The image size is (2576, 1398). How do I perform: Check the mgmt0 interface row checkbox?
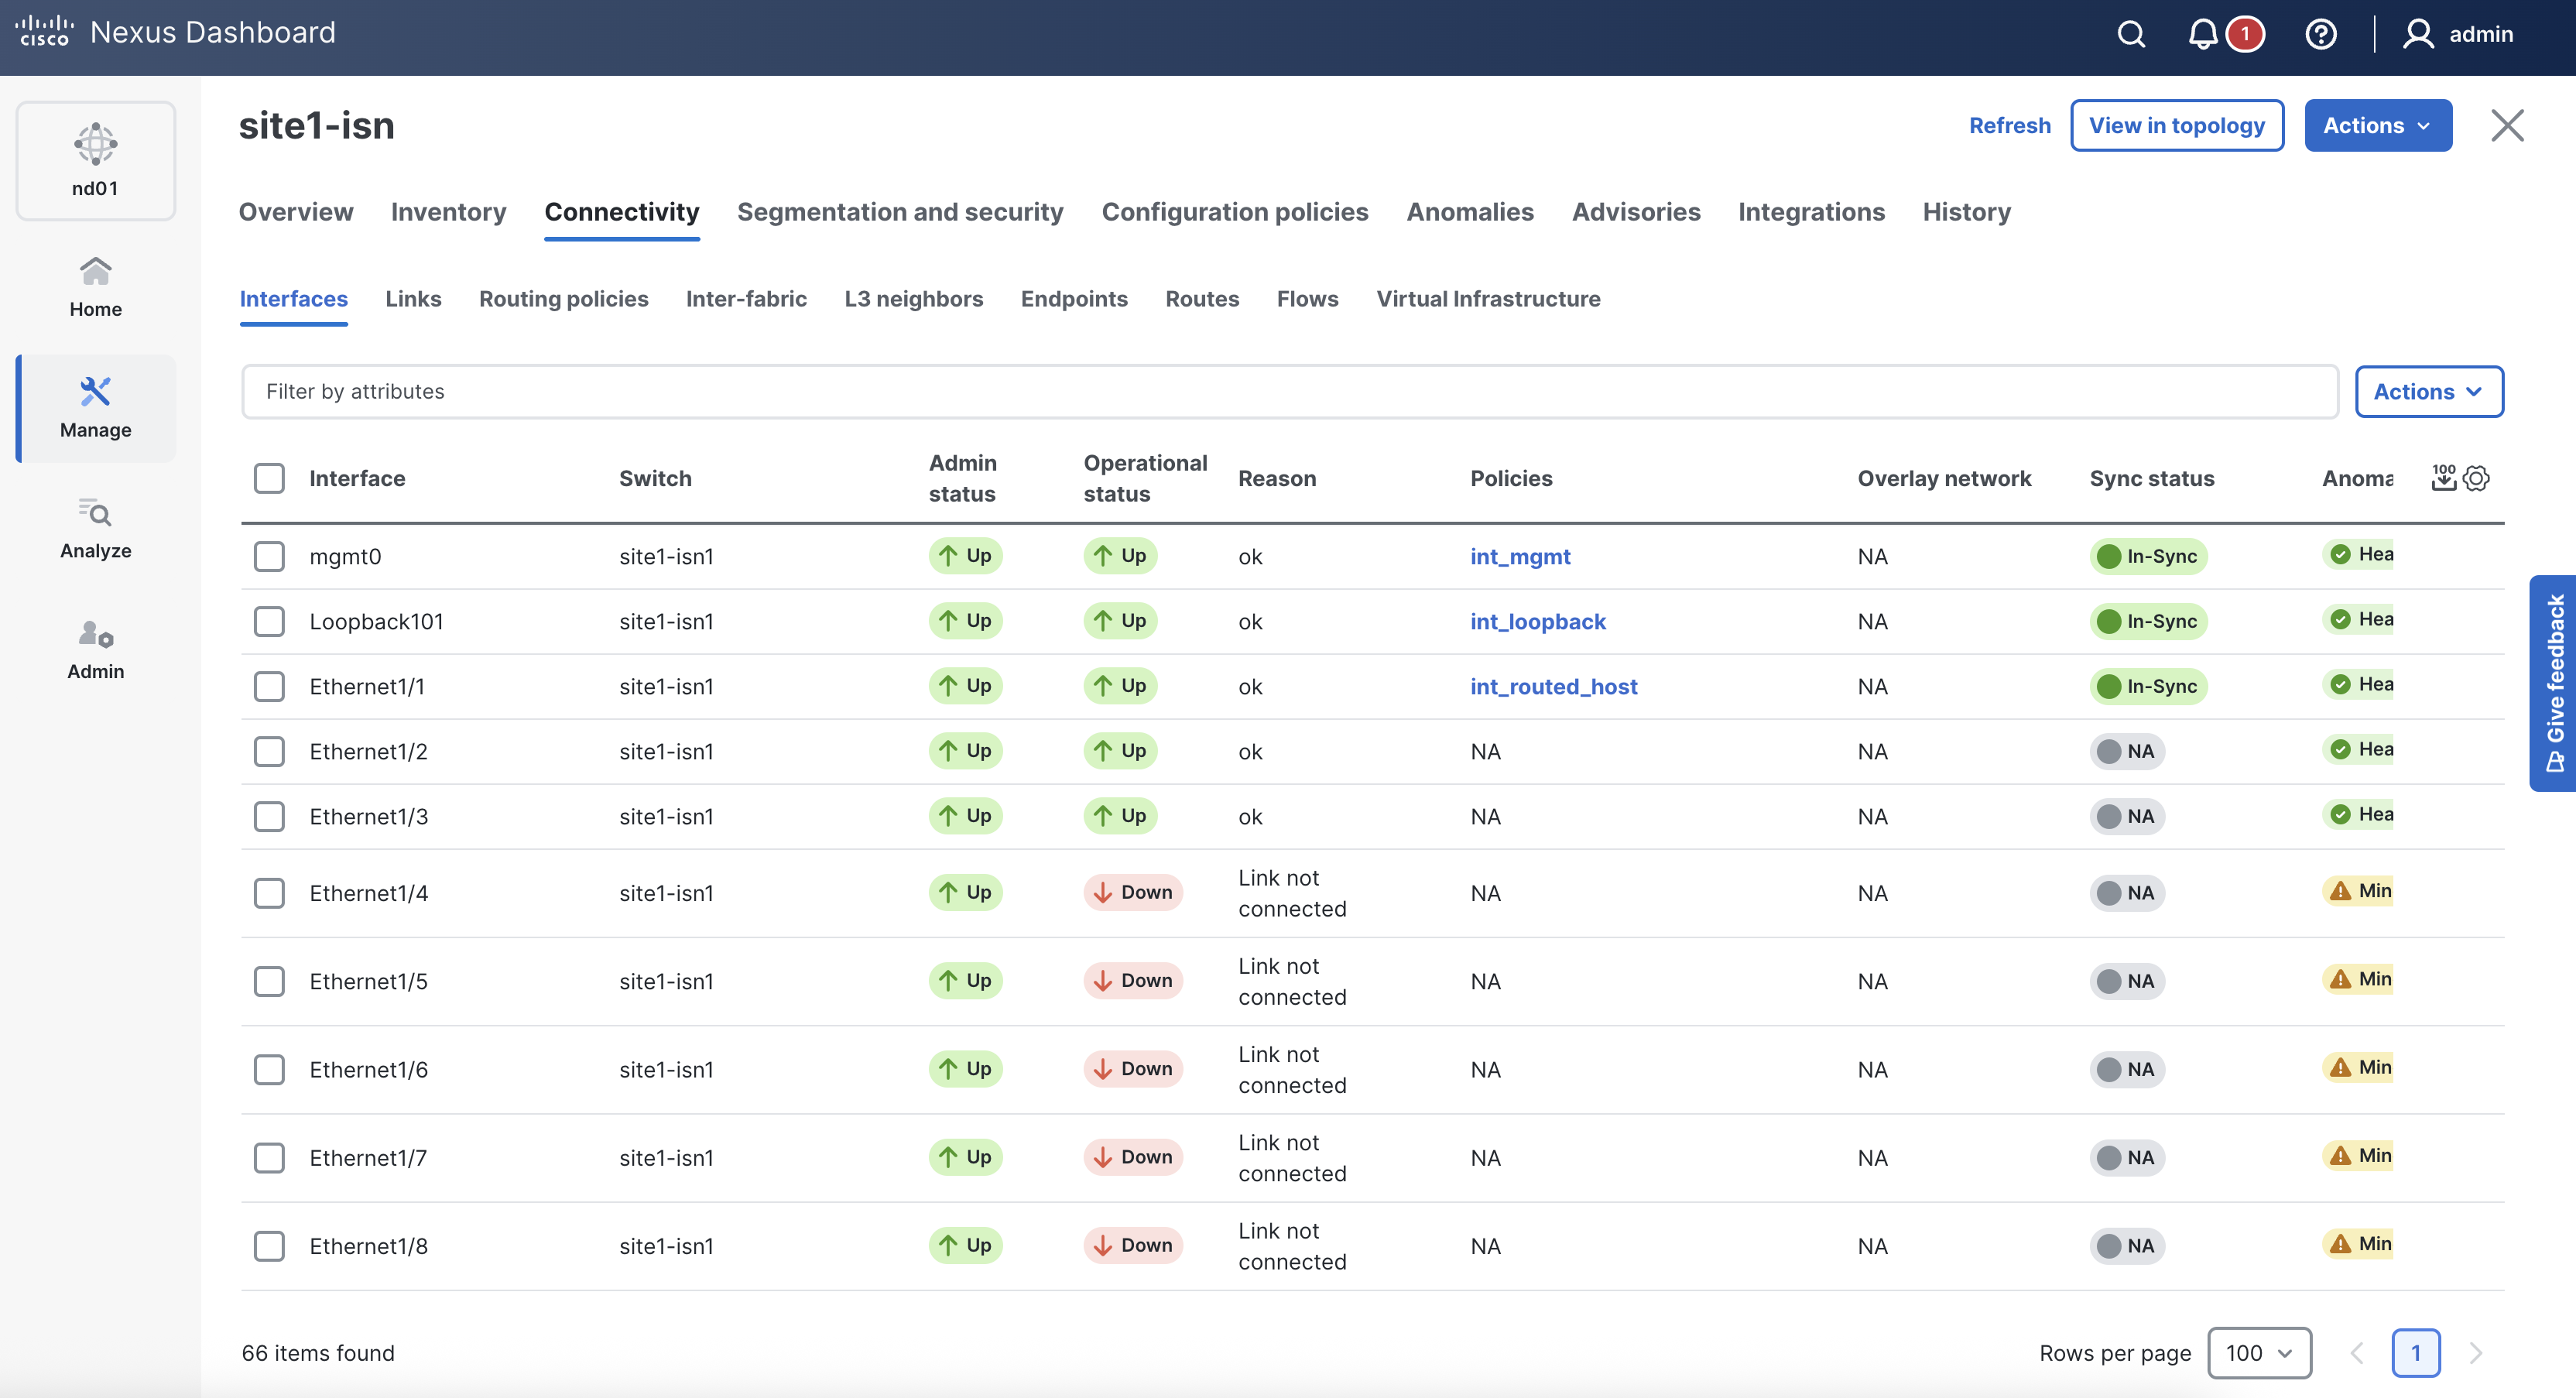point(269,556)
